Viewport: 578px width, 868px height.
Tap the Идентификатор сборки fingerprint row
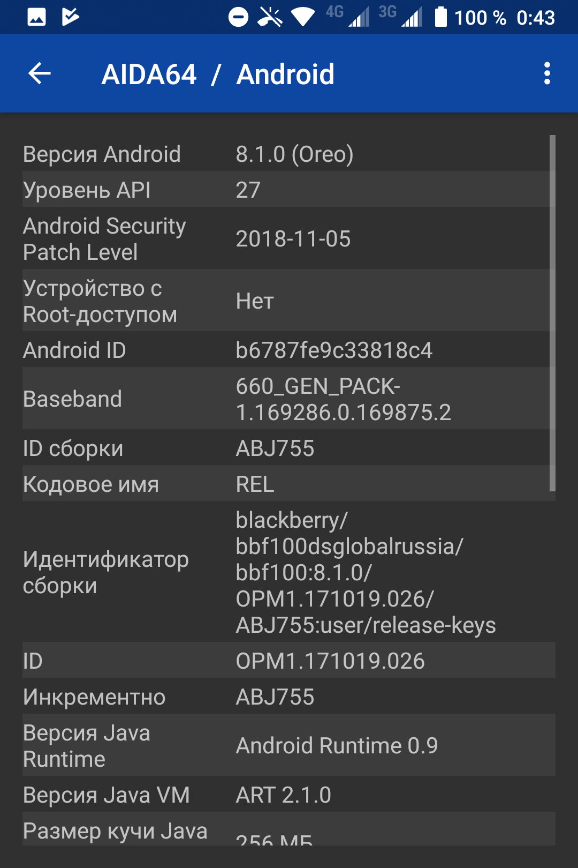point(289,572)
